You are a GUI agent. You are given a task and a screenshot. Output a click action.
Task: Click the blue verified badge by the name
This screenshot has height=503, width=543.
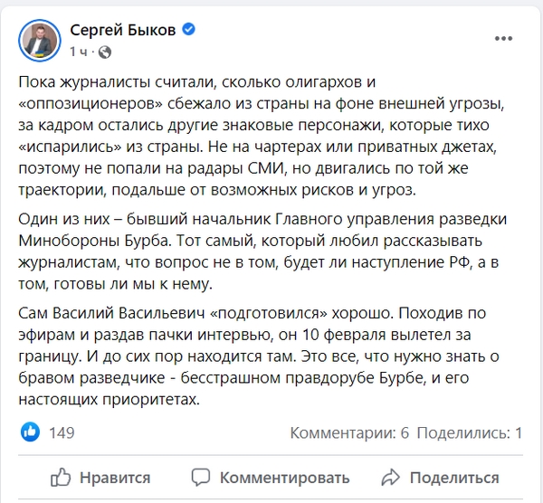(x=188, y=30)
